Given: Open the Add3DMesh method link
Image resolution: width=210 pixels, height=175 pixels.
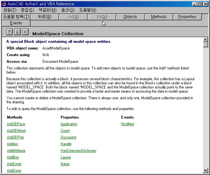Looking at the screenshot, I should pyautogui.click(x=16, y=131).
